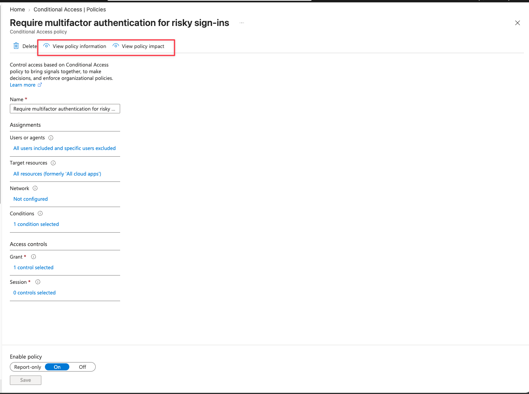
Task: Set Enable policy to Off
Action: pyautogui.click(x=82, y=367)
